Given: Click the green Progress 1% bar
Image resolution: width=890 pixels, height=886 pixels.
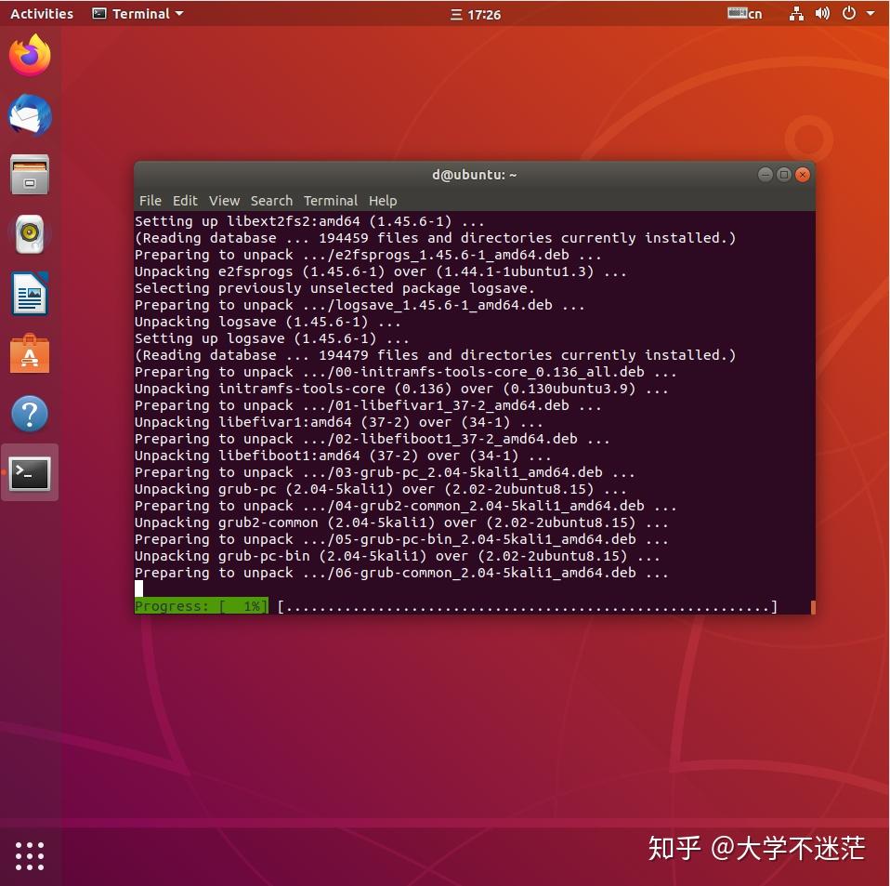Looking at the screenshot, I should tap(201, 606).
